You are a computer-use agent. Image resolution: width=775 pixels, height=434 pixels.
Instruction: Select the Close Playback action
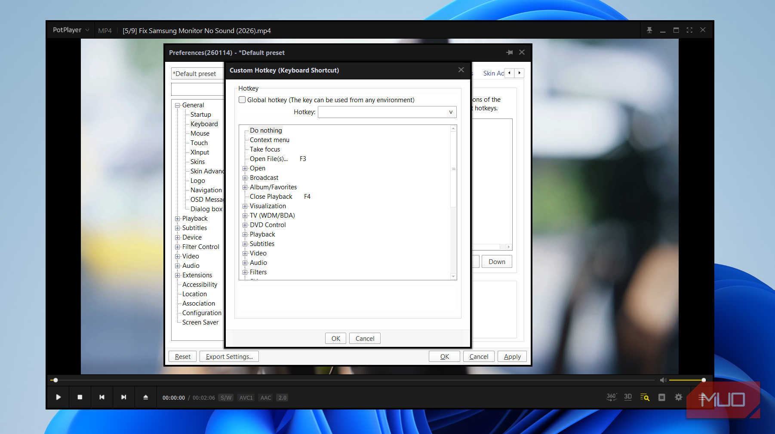click(271, 197)
